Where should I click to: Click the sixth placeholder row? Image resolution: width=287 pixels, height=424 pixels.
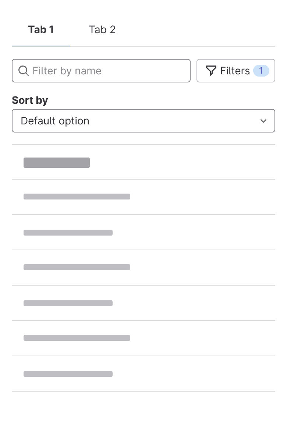click(x=143, y=338)
